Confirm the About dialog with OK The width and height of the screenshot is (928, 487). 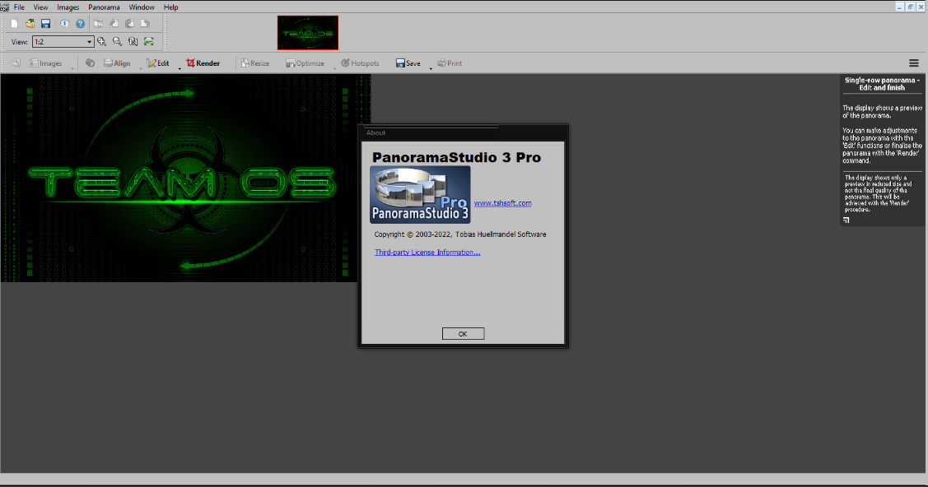[x=463, y=334]
